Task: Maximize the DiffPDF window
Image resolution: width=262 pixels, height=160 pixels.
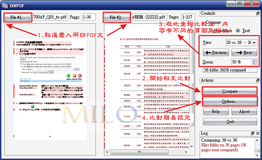Action: [x=240, y=3]
